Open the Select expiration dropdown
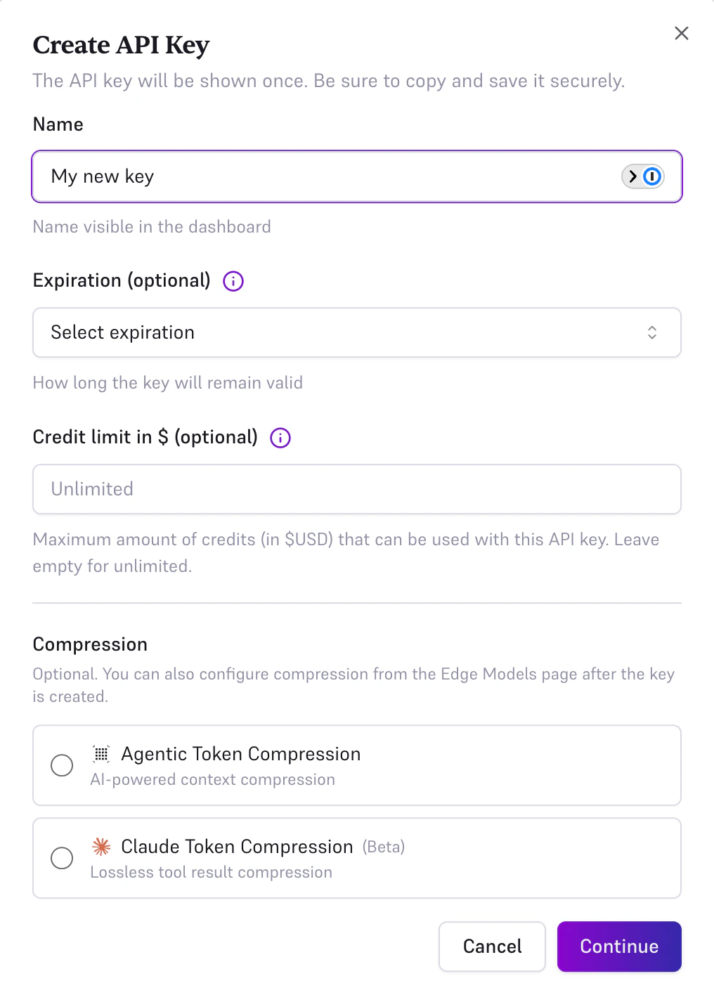 (x=356, y=332)
